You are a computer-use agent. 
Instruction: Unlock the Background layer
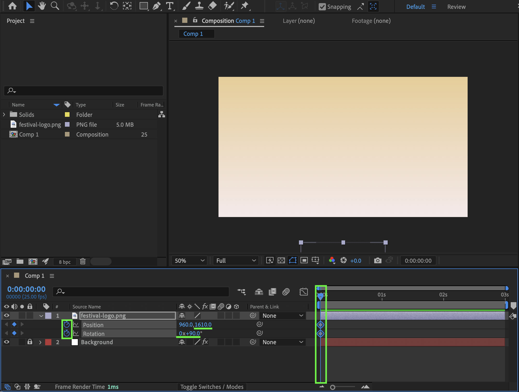pyautogui.click(x=30, y=342)
